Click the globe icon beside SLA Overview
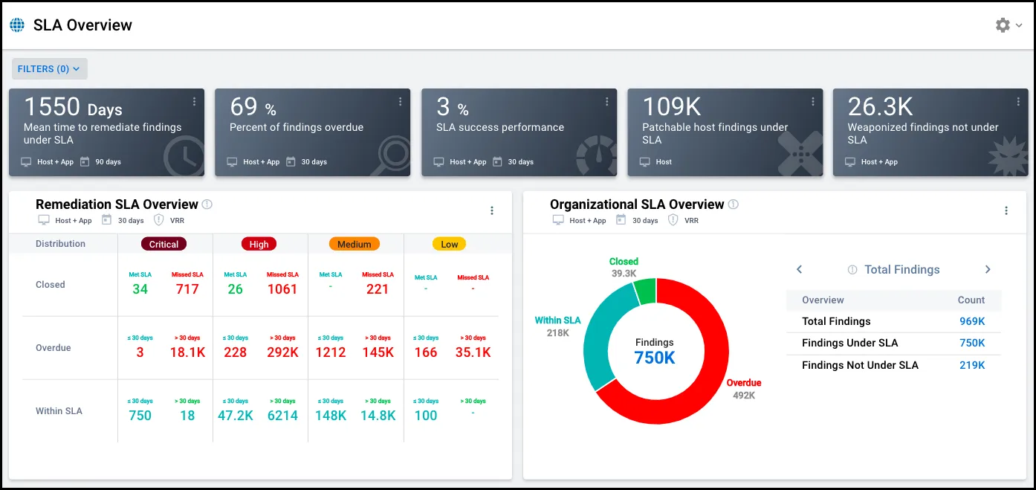Screen dimensions: 1036x490 pos(17,25)
